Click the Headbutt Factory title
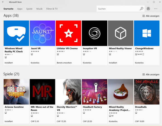 pyautogui.click(x=92, y=107)
